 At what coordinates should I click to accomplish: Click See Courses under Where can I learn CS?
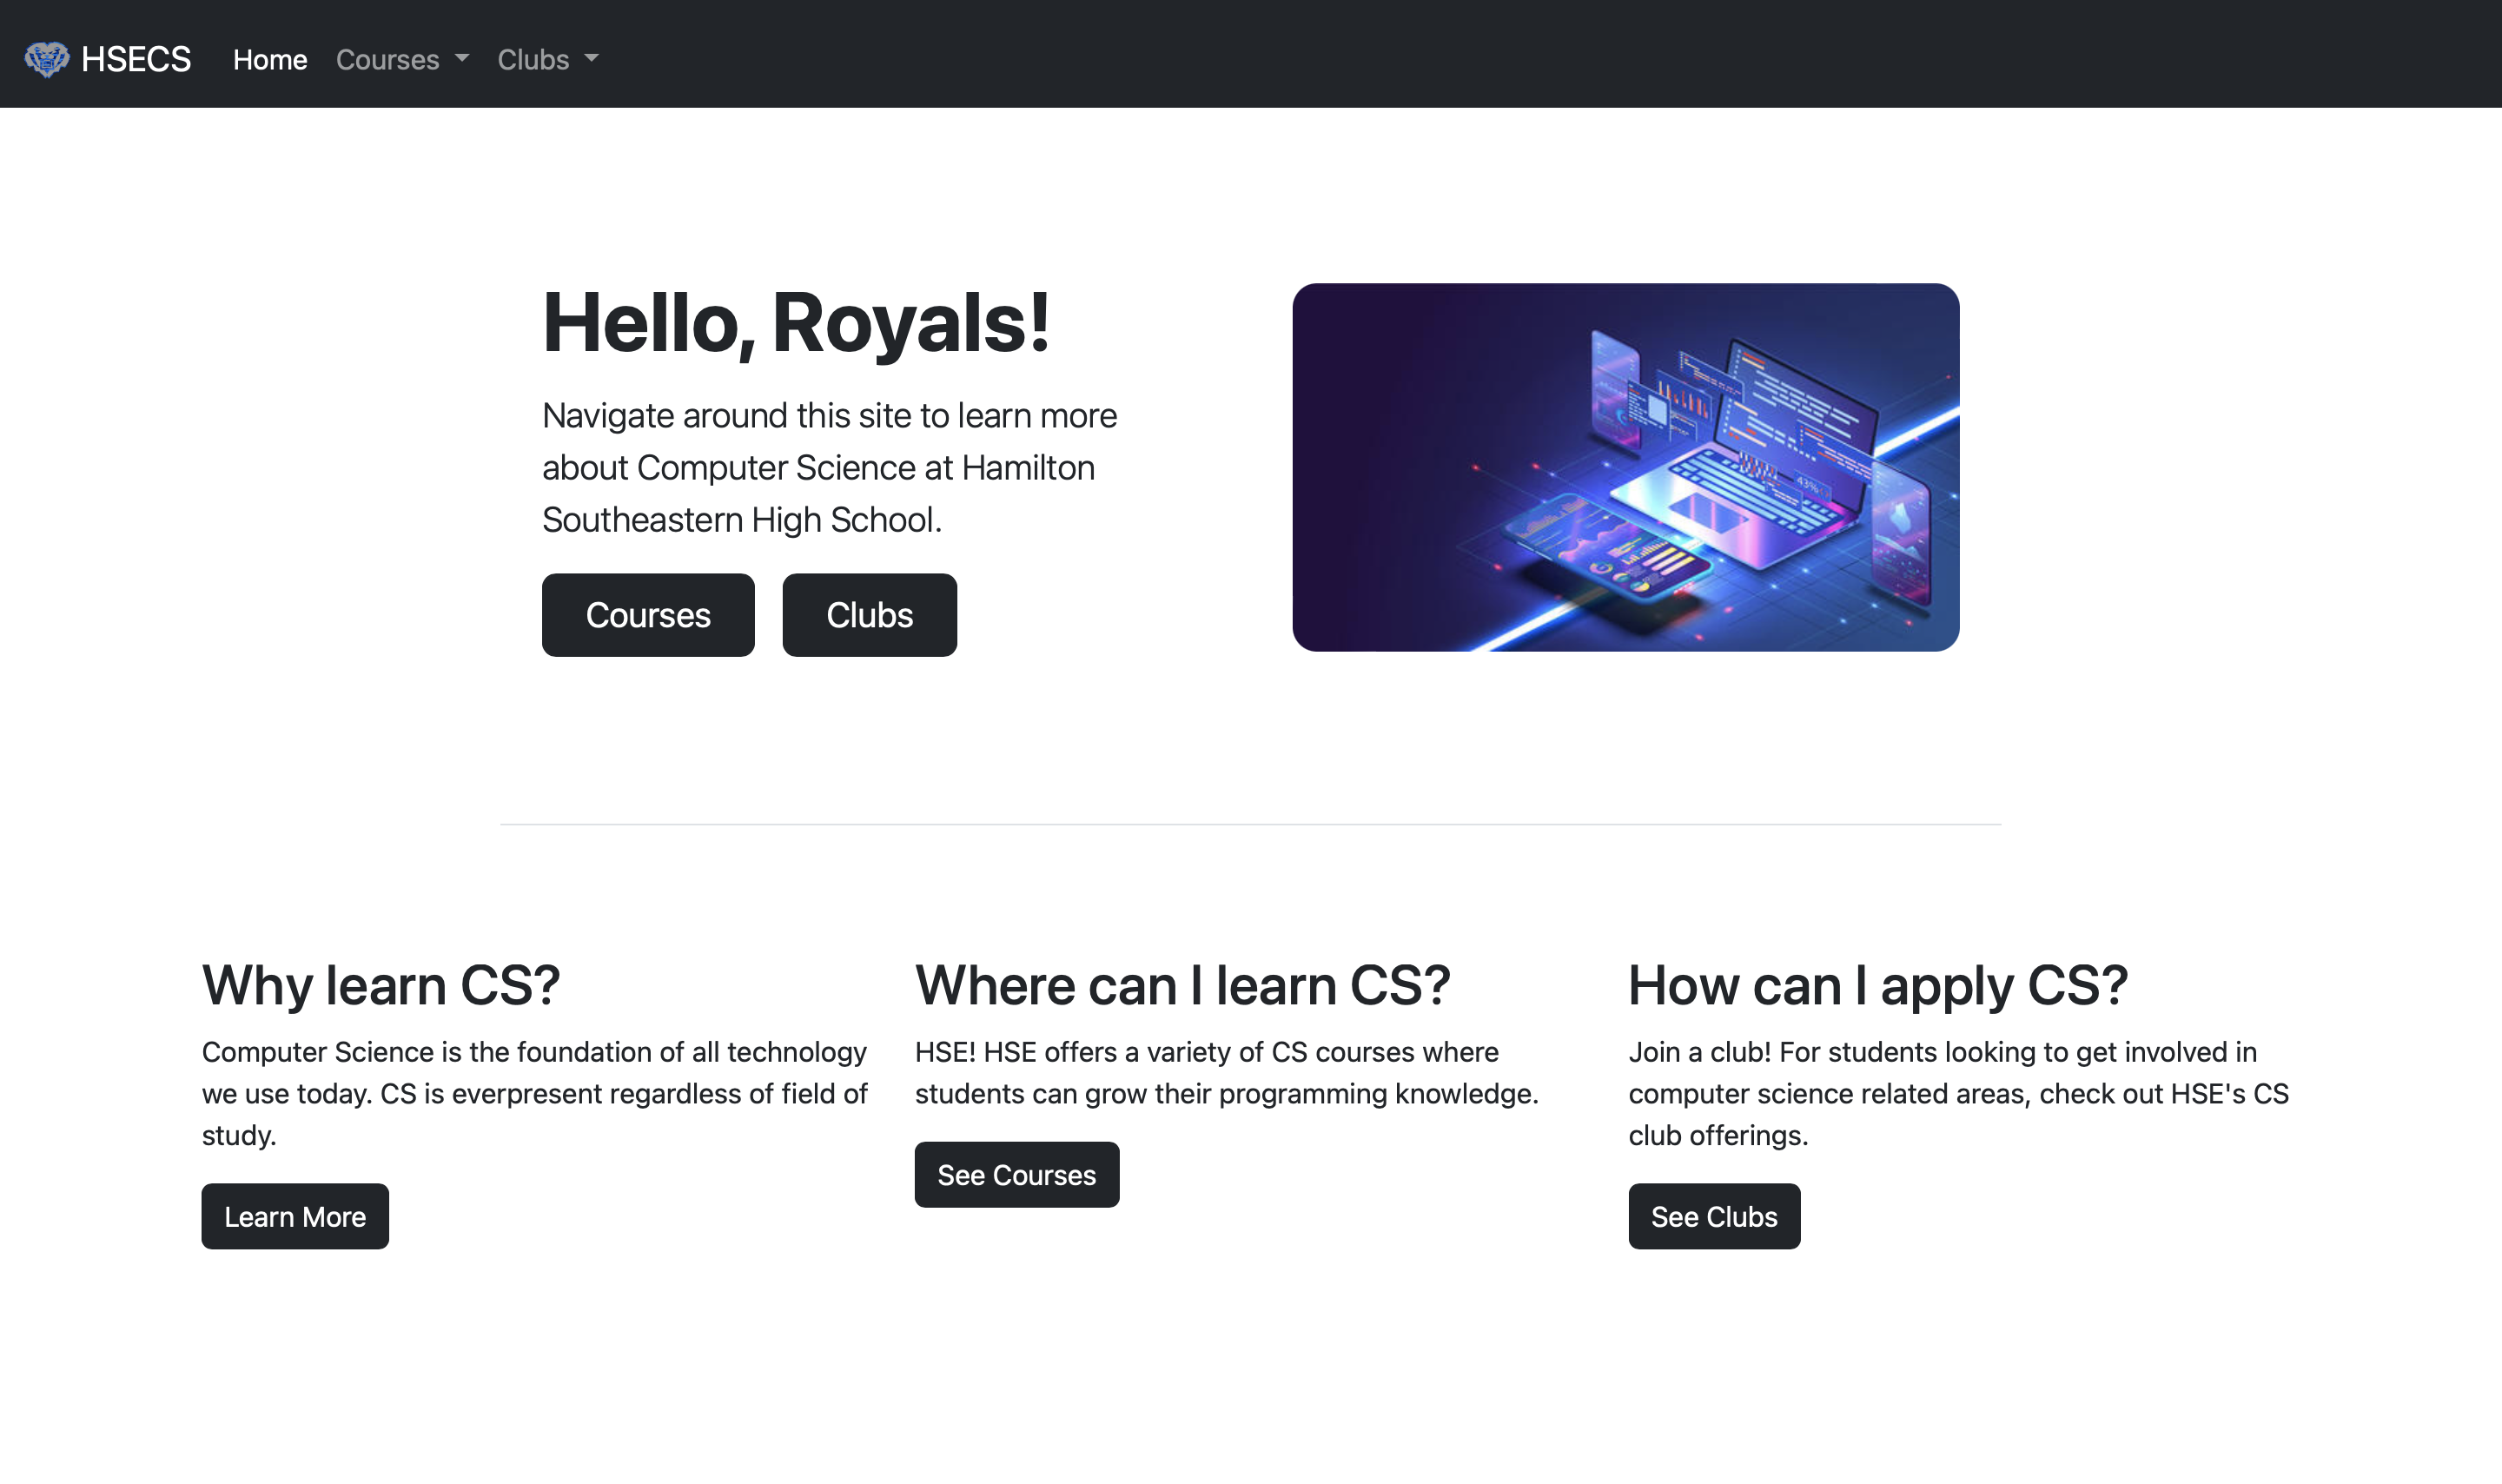pos(1016,1174)
